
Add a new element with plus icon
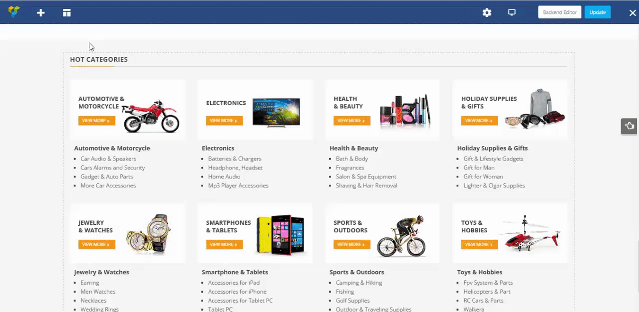[x=41, y=12]
